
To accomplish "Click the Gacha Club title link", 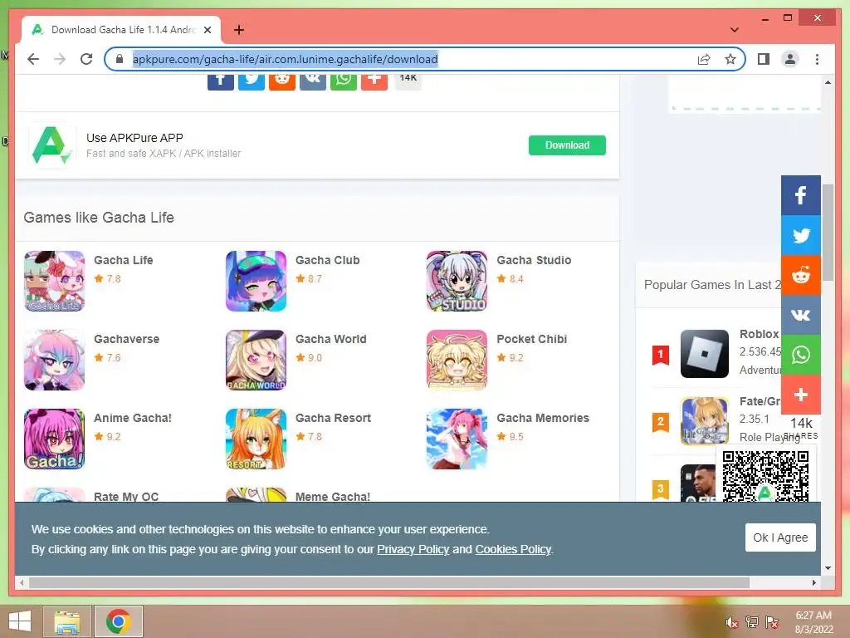I will 327,260.
